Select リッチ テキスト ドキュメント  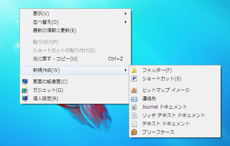click(175, 115)
